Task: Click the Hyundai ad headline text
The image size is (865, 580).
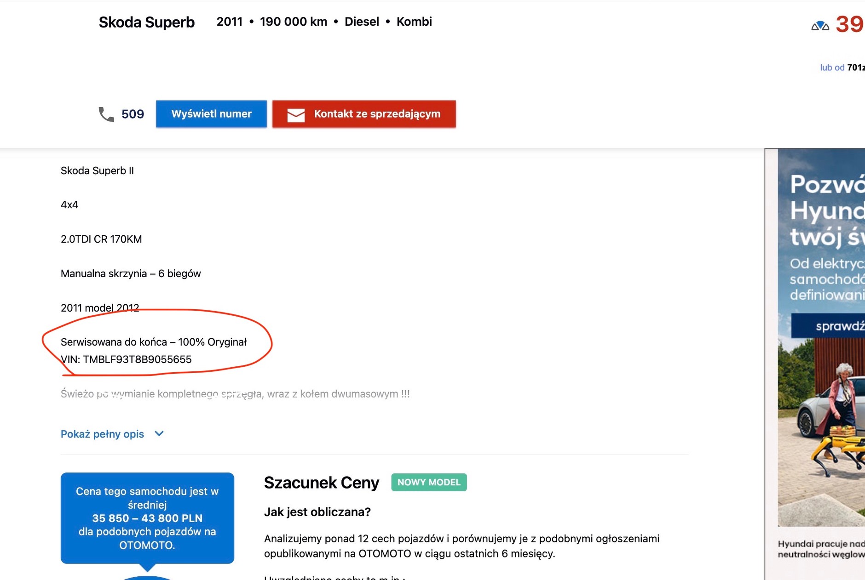Action: tap(827, 210)
